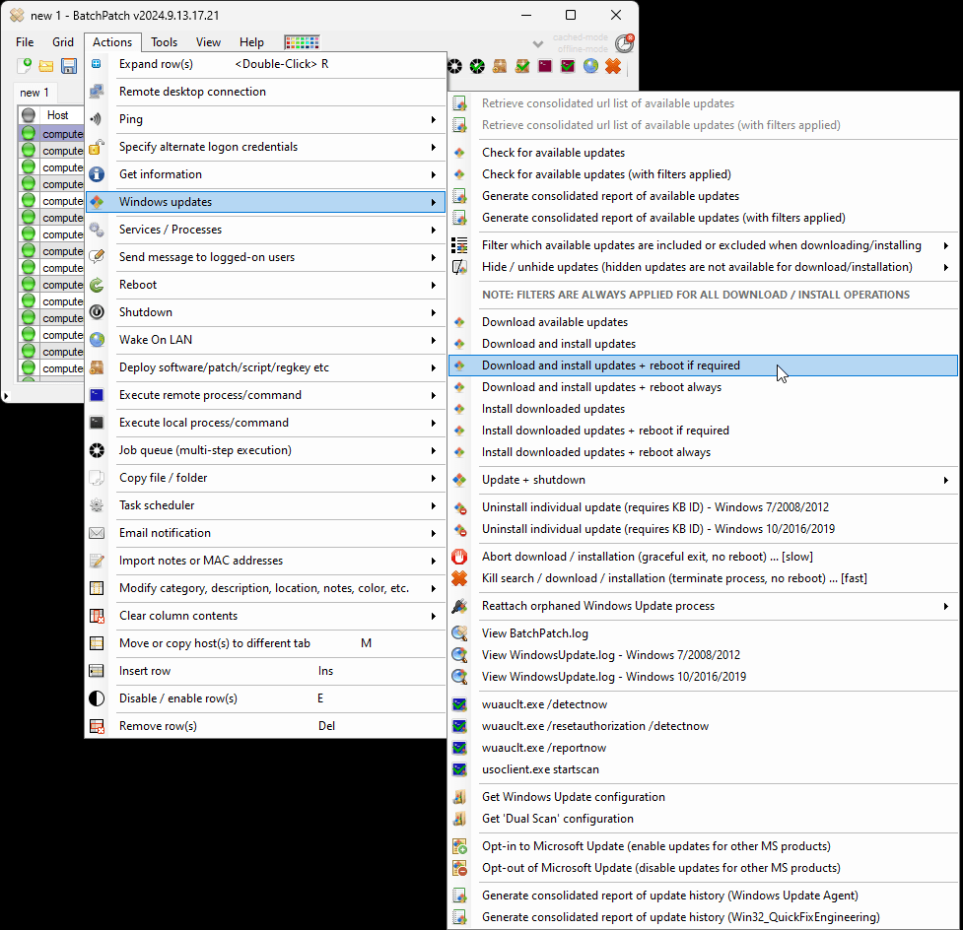Click the plug icon for Reattach orphaned process
The width and height of the screenshot is (963, 930).
[459, 606]
